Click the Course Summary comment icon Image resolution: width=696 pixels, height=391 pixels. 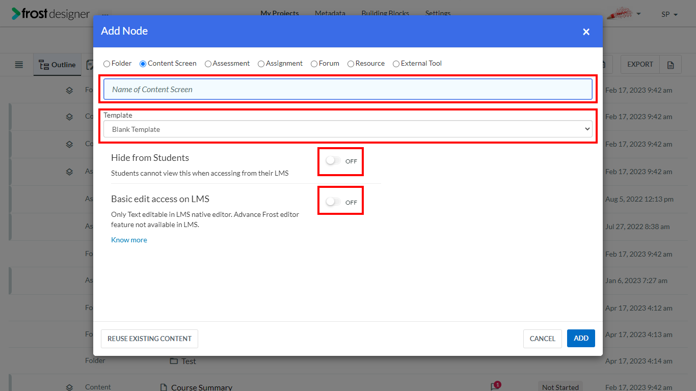tap(495, 387)
